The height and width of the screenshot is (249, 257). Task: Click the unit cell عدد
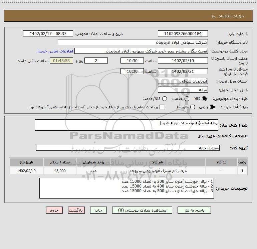(x=93, y=171)
